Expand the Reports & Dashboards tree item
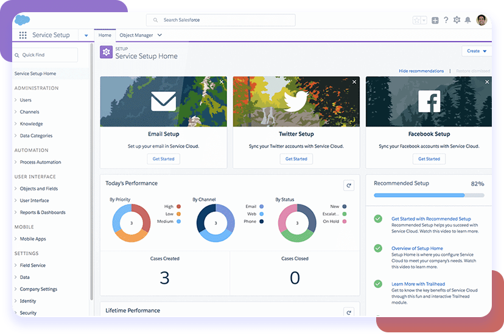 15,212
